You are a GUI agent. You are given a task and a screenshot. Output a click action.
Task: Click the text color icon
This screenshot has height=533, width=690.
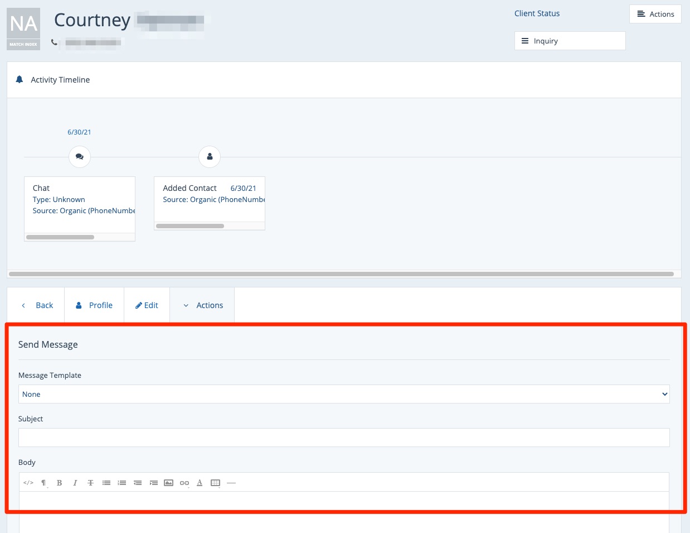(200, 483)
